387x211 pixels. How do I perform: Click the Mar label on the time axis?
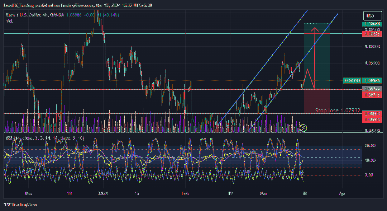pos(264,193)
